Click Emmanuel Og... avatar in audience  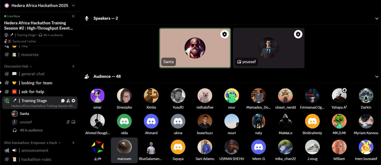tap(312, 96)
